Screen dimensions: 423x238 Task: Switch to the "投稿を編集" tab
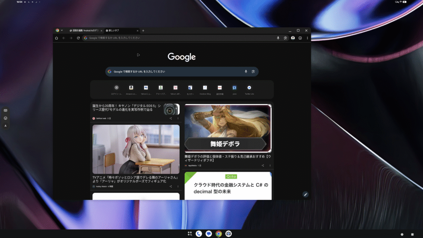86,31
